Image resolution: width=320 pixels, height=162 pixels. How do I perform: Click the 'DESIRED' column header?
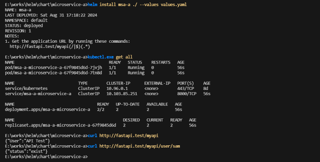coord(131,120)
